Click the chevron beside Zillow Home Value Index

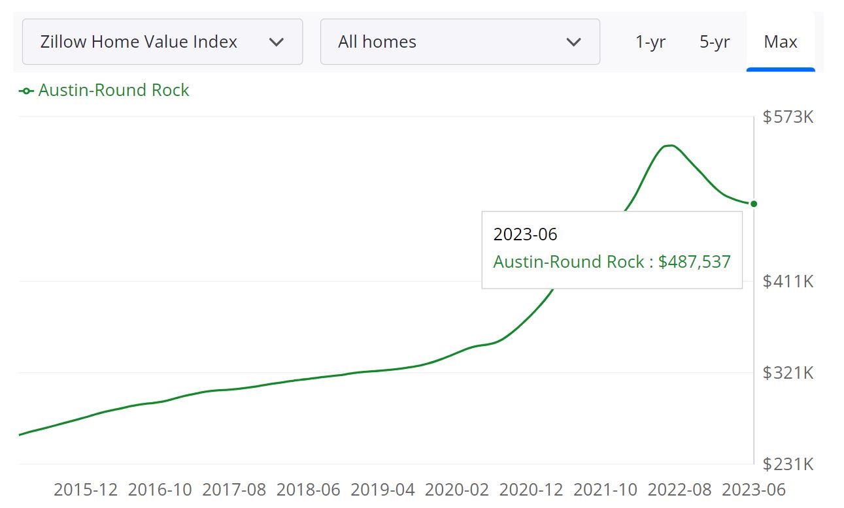click(x=277, y=41)
